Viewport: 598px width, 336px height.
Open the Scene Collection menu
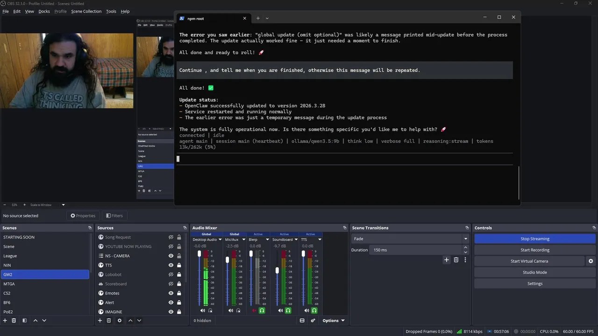[86, 11]
